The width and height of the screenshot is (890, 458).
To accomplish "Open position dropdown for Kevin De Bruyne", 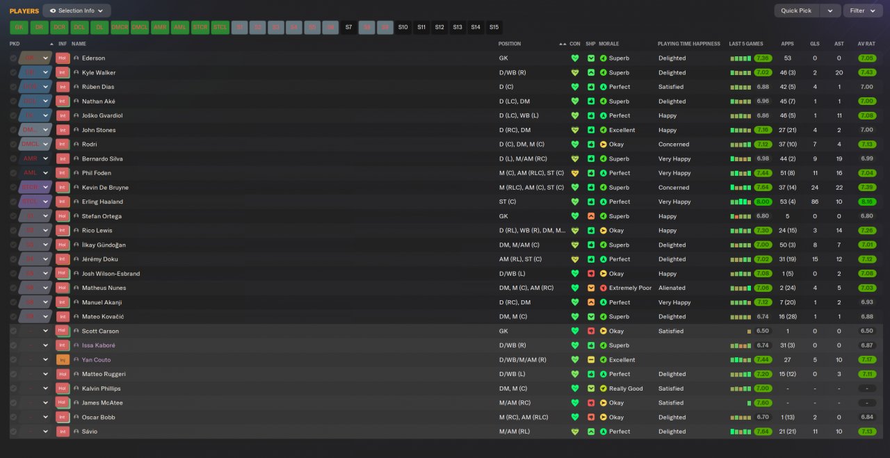I will pos(46,188).
